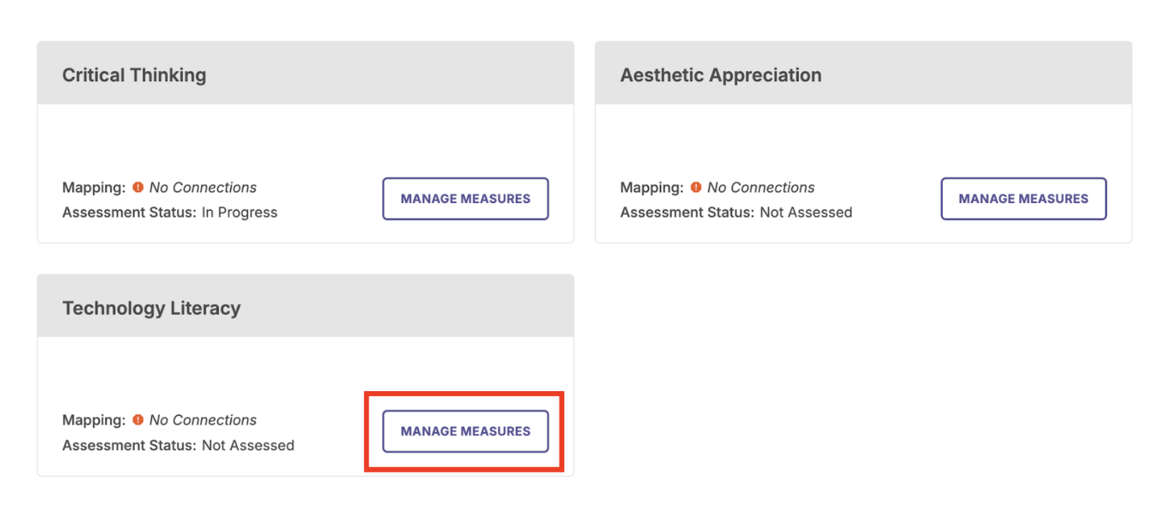Click Technology Literacy's Not Assessed status
Image resolution: width=1167 pixels, height=528 pixels.
(248, 446)
